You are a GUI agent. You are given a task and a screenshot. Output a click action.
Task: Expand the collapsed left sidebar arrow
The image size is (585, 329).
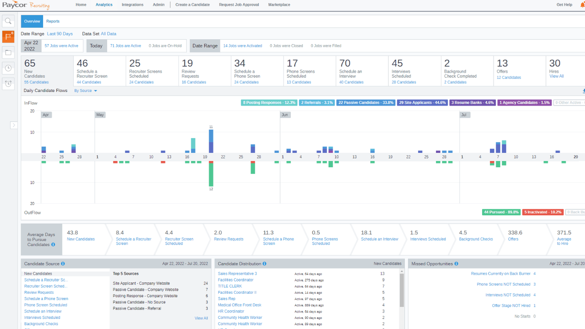(x=14, y=125)
